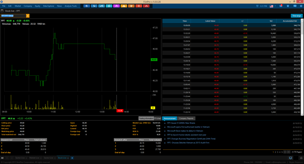Open the FPT ticker dropdown arrow
The image size is (304, 164).
[28, 16]
